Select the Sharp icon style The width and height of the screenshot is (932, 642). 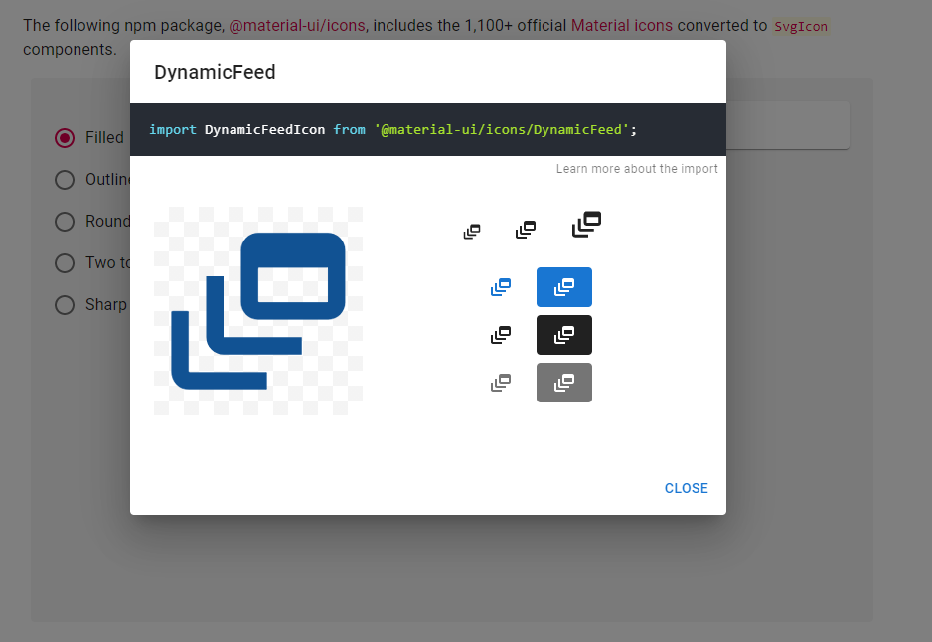65,305
